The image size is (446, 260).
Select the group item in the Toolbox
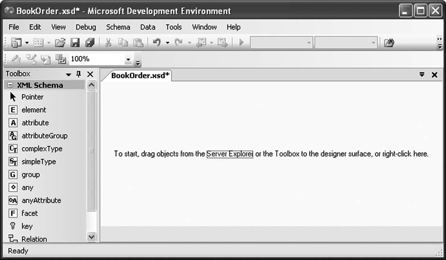25,175
